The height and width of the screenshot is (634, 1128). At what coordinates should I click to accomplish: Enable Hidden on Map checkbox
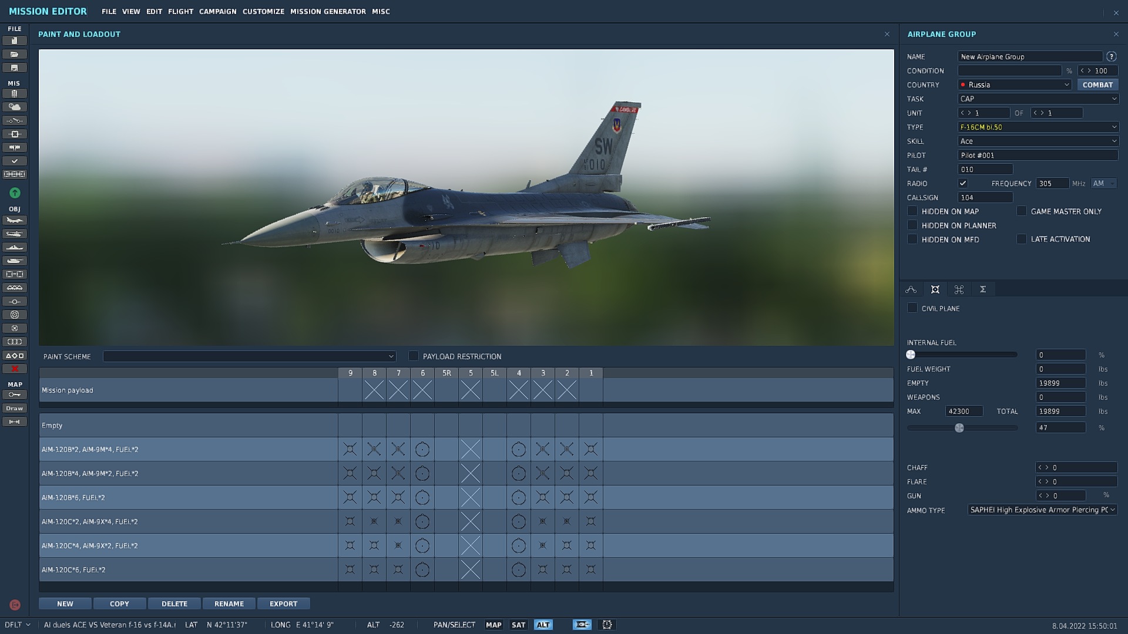click(912, 211)
